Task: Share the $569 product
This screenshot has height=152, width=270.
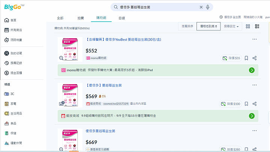Action: 255,104
